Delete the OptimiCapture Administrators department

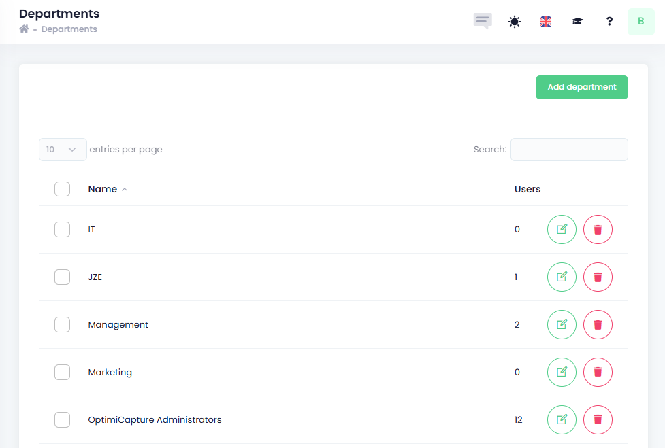pyautogui.click(x=598, y=420)
